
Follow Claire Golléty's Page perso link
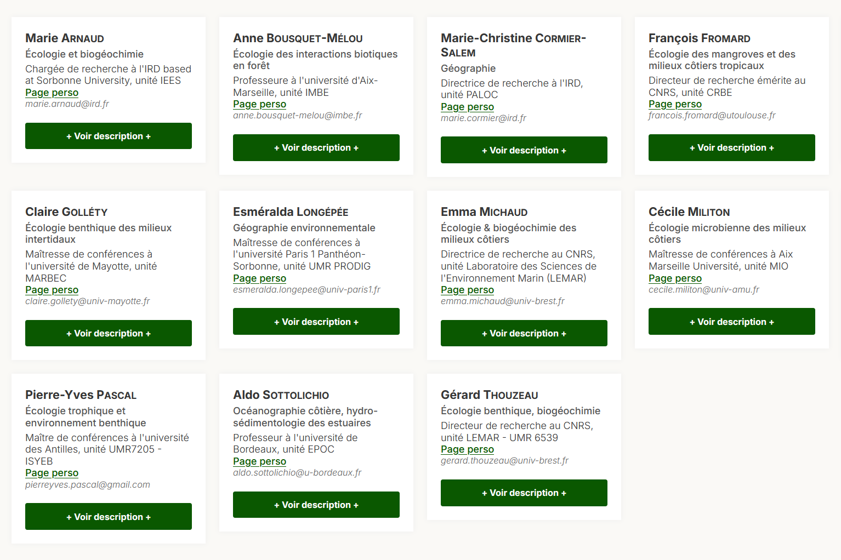(x=52, y=290)
